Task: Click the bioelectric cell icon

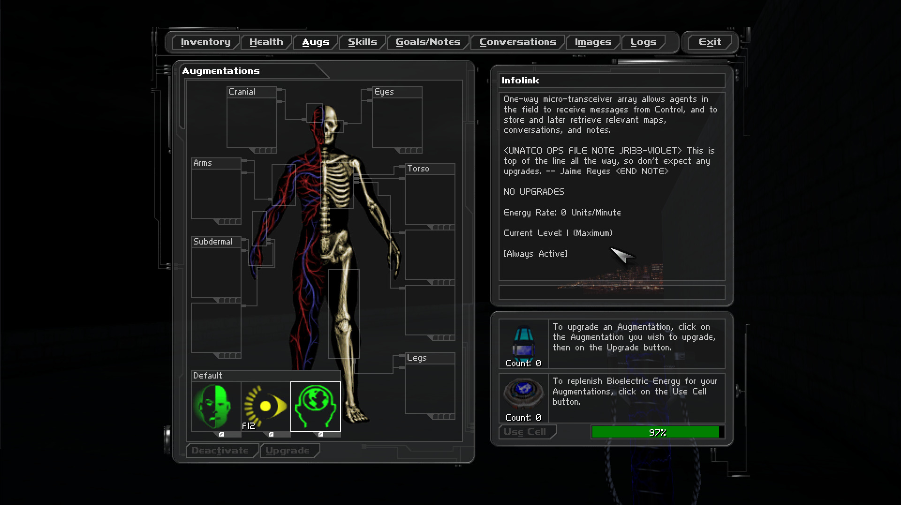Action: [523, 394]
